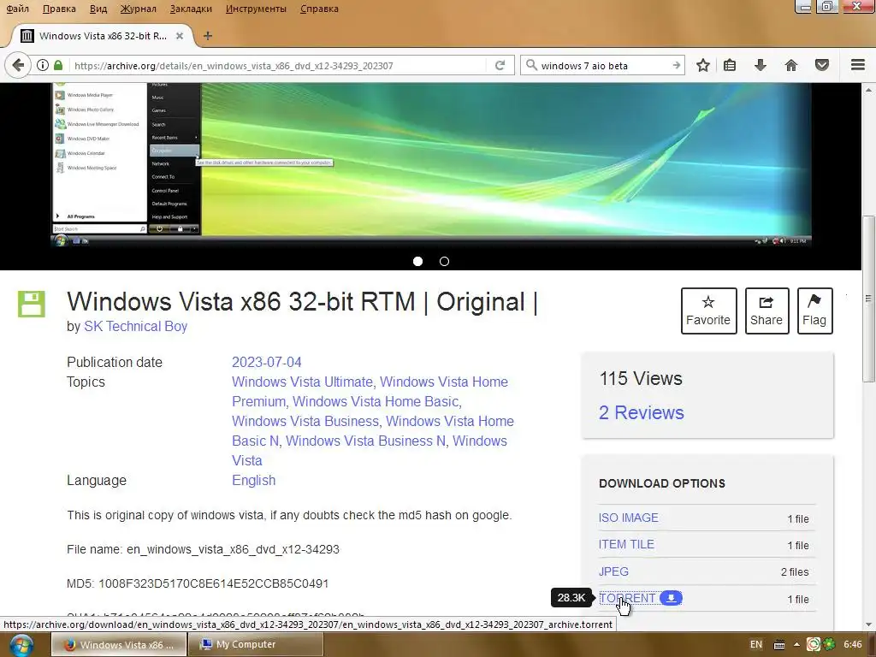Show hidden tray icons arrow
Screen dimensions: 876x657
tap(796, 645)
